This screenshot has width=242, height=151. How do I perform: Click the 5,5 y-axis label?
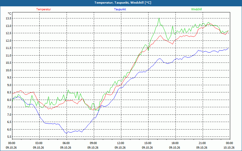tap(9, 137)
